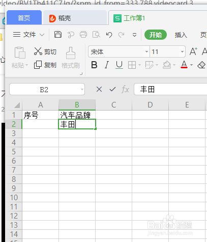Toggle Italic formatting
The width and height of the screenshot is (207, 242).
click(107, 65)
